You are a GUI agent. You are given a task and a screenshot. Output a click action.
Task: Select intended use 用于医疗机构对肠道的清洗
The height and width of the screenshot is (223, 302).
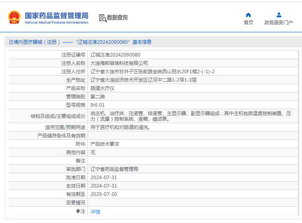[x=121, y=127]
